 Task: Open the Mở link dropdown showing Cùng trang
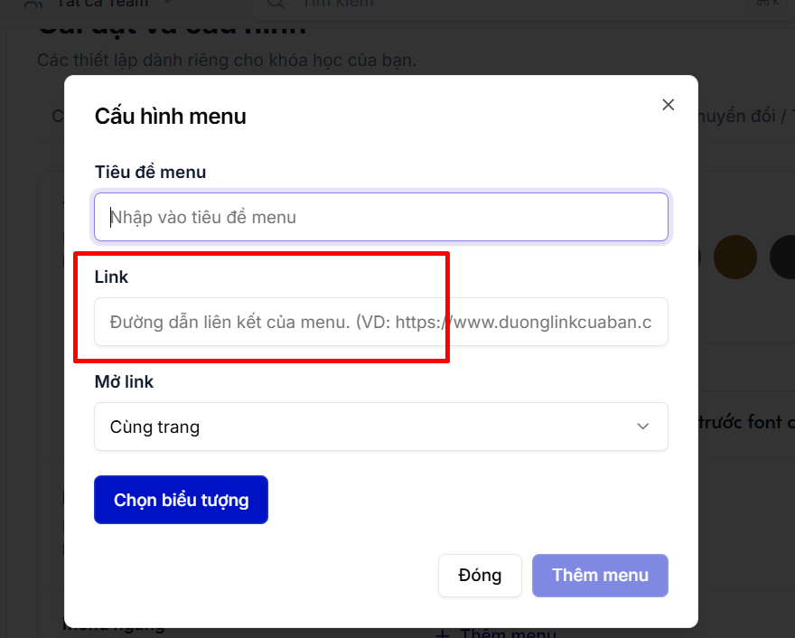coord(380,427)
